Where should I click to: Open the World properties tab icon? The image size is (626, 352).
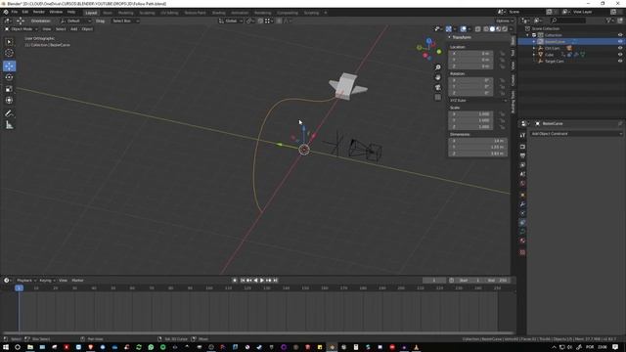click(522, 183)
